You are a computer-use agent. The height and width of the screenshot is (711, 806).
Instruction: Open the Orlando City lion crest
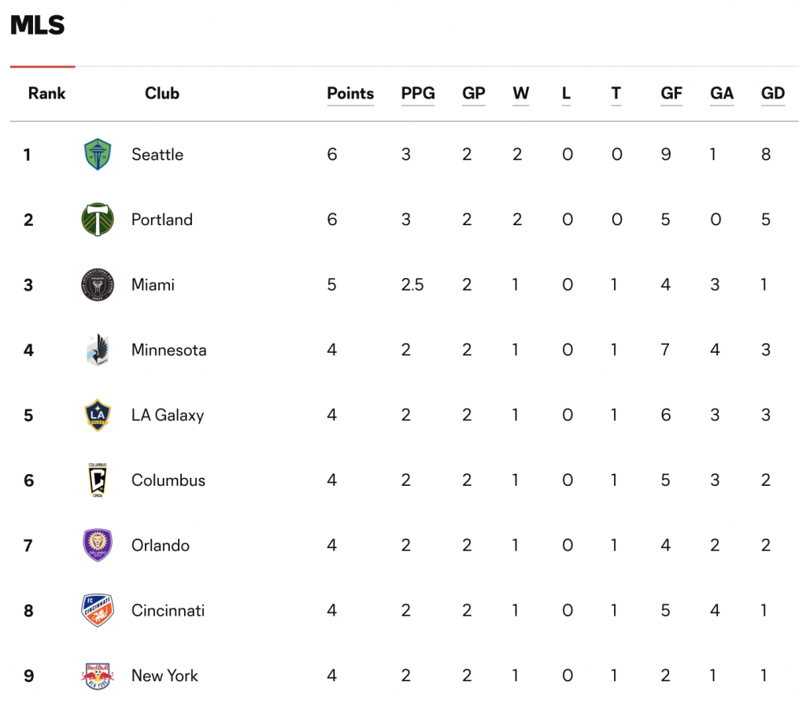(98, 545)
